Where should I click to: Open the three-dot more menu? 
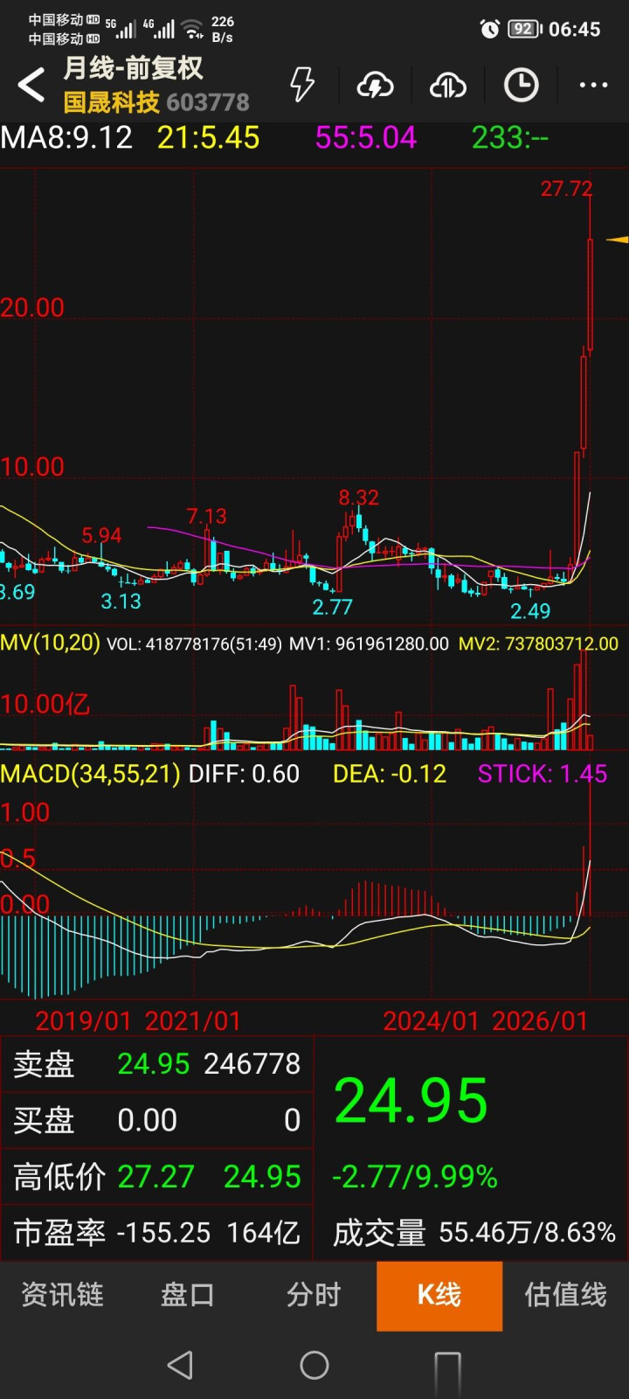(594, 85)
